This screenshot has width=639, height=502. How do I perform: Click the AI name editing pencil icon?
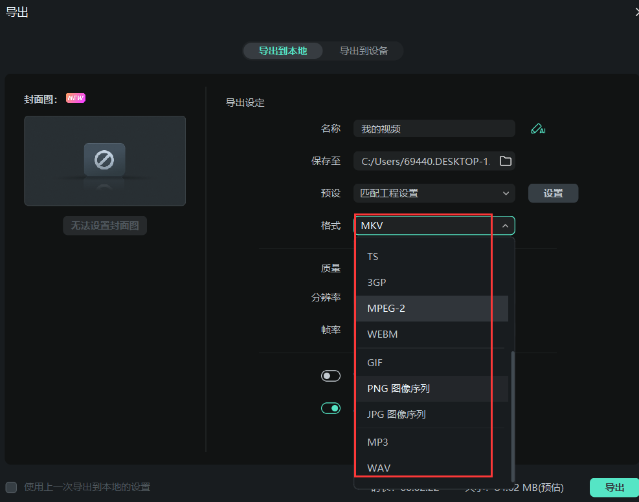pos(538,128)
